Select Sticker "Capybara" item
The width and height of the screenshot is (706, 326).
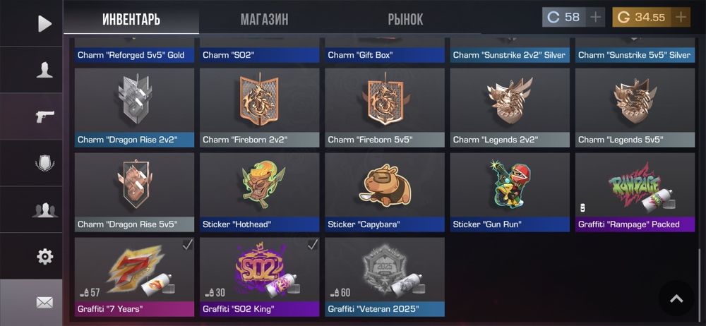(385, 192)
